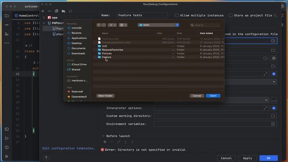Add new configuration with plus icon
288x162 pixels.
pyautogui.click(x=43, y=11)
